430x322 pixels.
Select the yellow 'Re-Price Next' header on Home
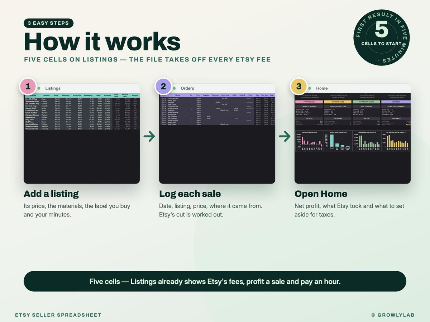338,102
